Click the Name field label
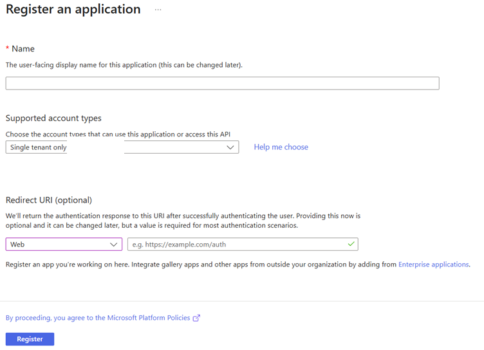The image size is (484, 350). click(23, 49)
